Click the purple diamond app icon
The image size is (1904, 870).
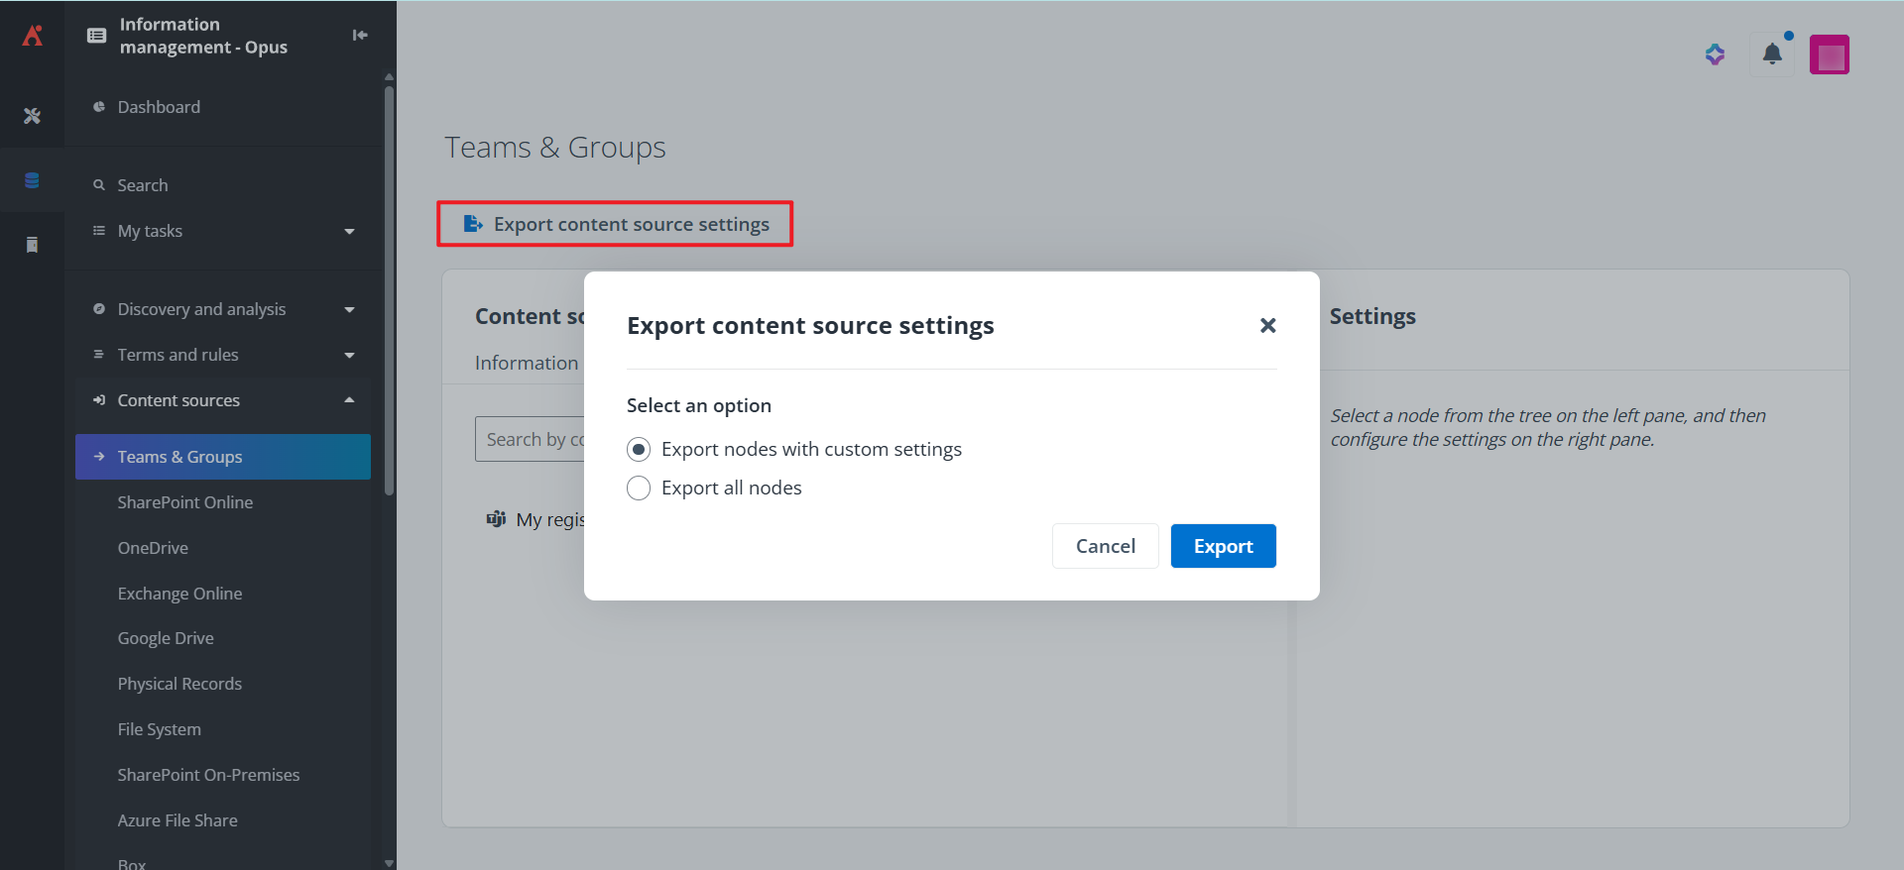tap(1715, 54)
